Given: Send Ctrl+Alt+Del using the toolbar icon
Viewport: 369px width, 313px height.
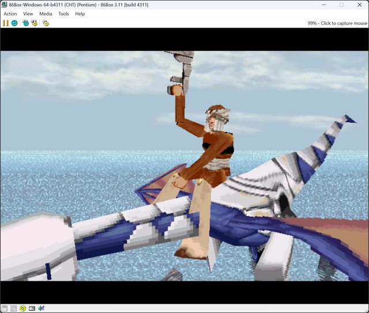Looking at the screenshot, I should pos(25,23).
